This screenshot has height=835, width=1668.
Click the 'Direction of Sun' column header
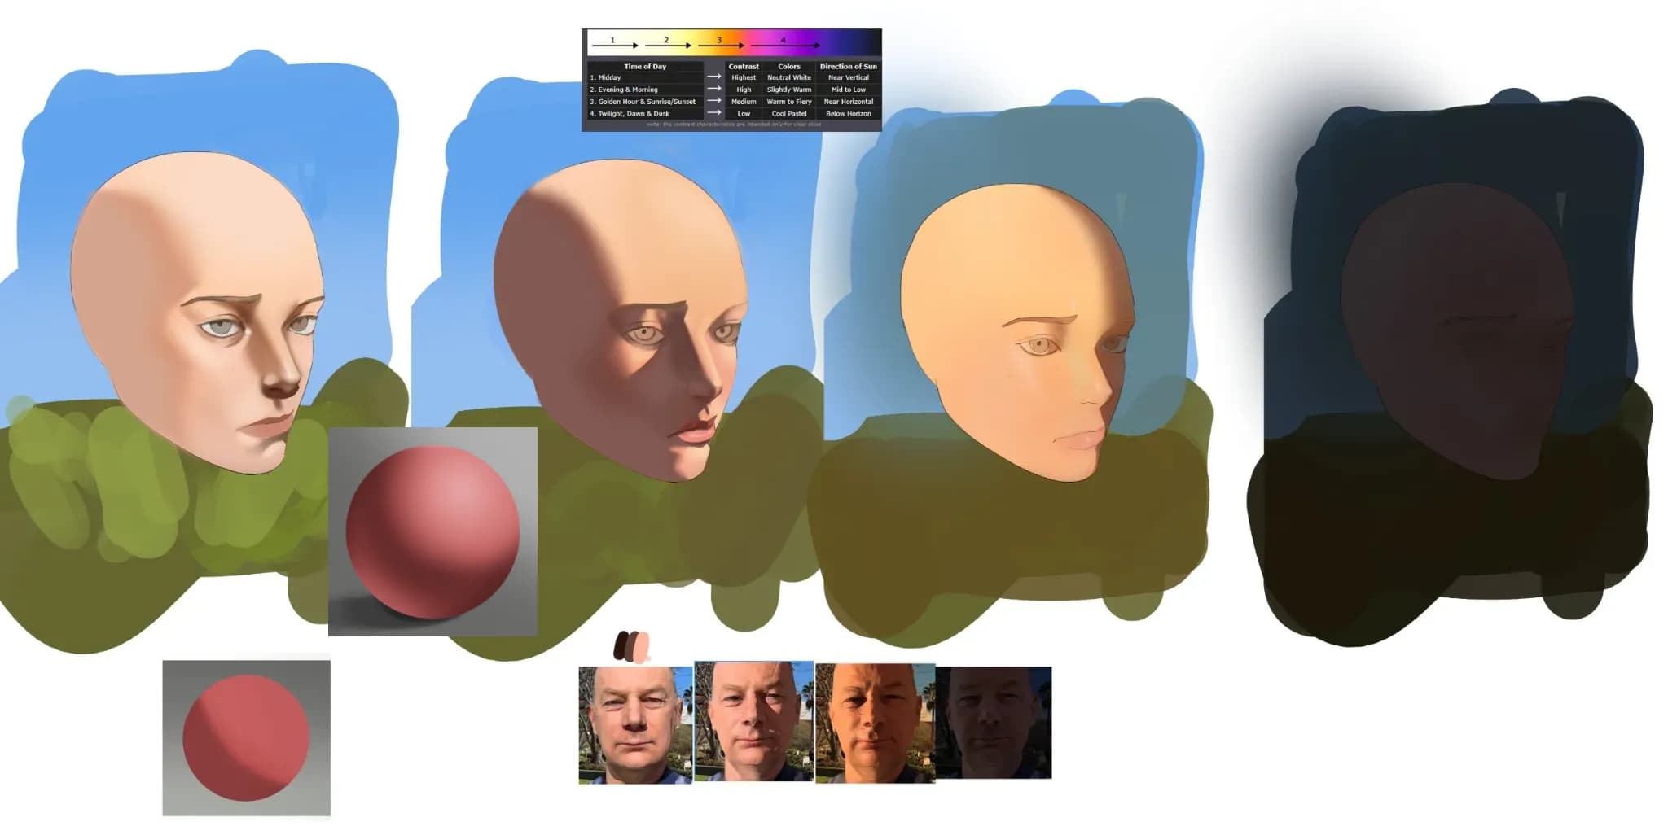pos(849,67)
